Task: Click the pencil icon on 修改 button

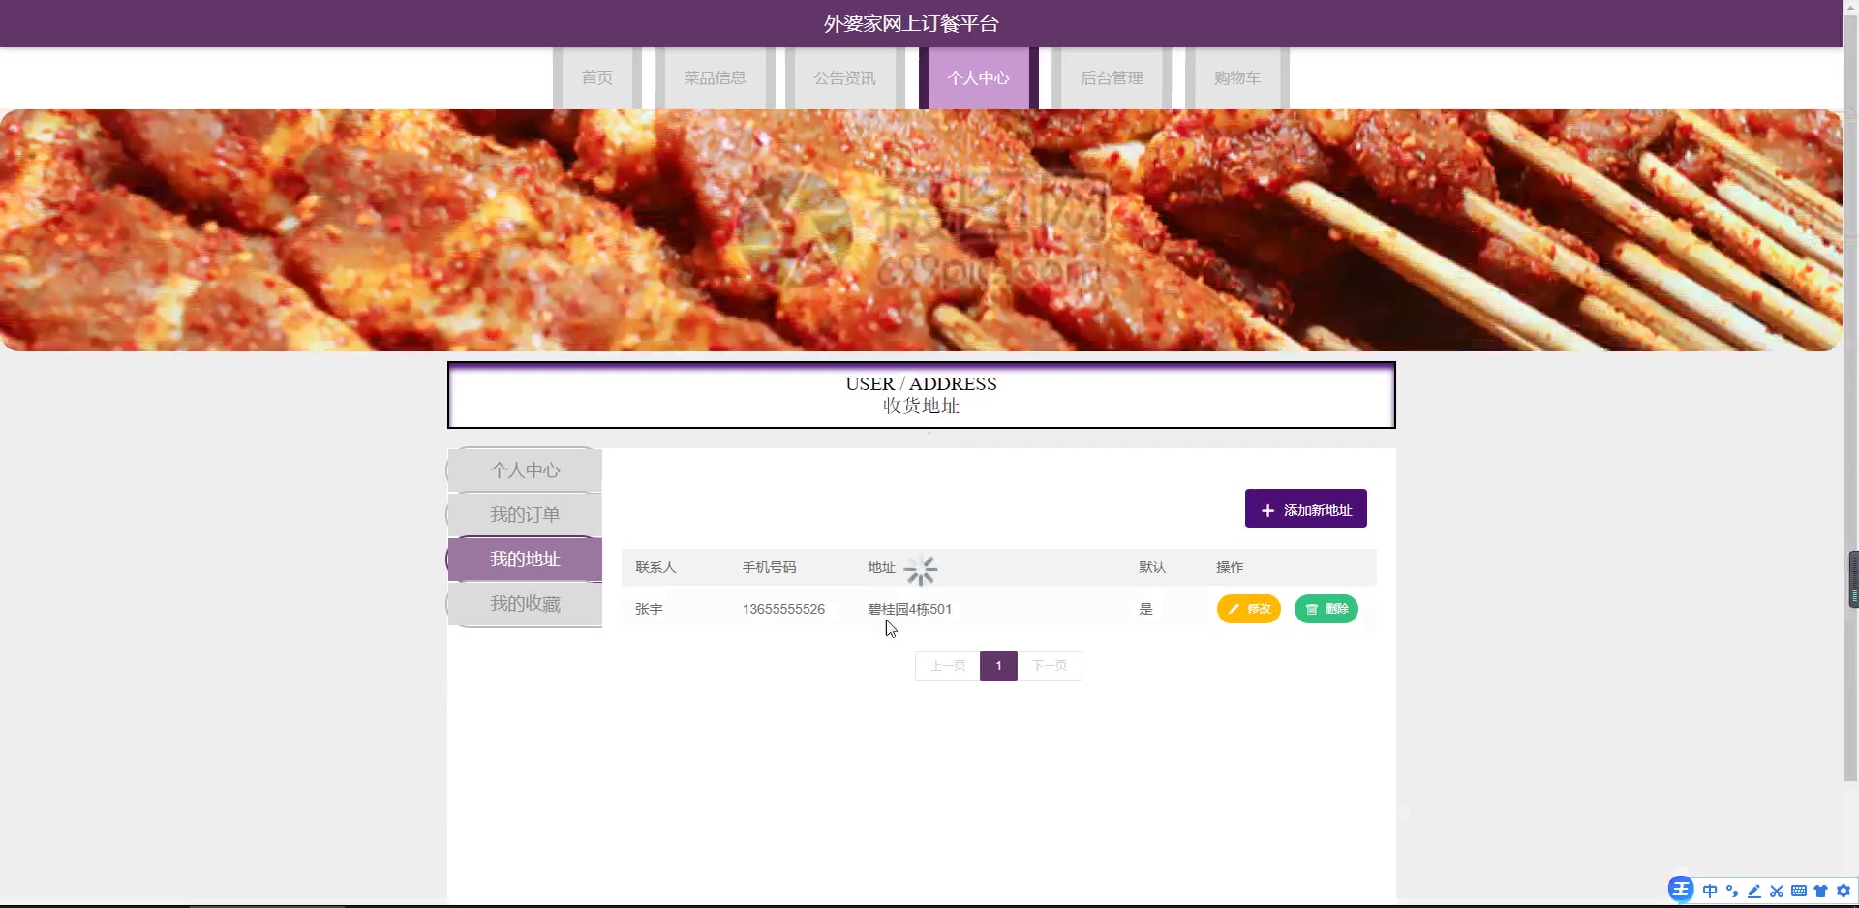Action: pos(1234,609)
